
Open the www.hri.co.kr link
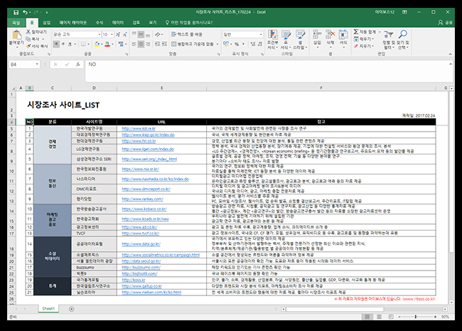[139, 141]
